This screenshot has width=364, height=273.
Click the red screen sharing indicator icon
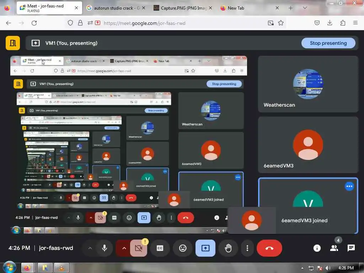point(97,23)
